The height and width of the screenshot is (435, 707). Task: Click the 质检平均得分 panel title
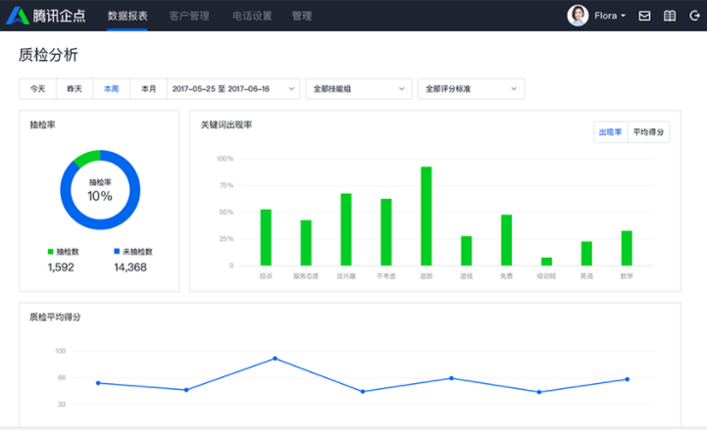[55, 317]
